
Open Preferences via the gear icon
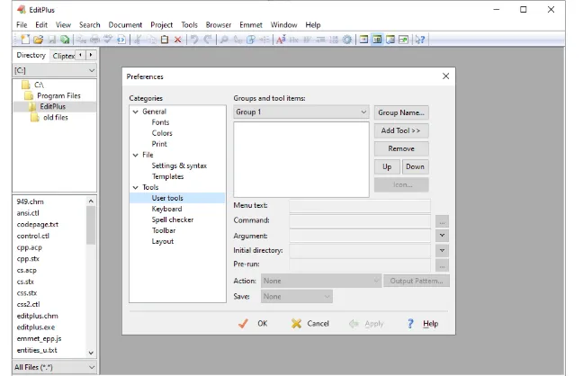[x=347, y=40]
